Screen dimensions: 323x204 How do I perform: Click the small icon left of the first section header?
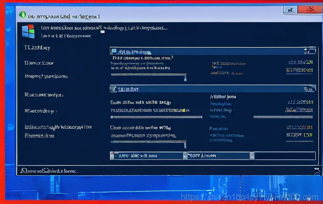(x=114, y=51)
